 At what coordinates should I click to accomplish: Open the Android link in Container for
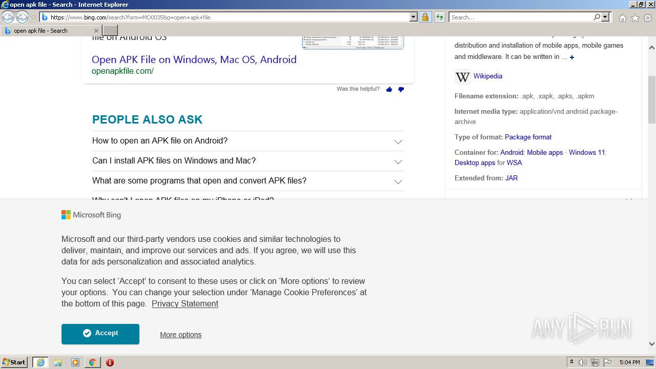[x=512, y=153]
